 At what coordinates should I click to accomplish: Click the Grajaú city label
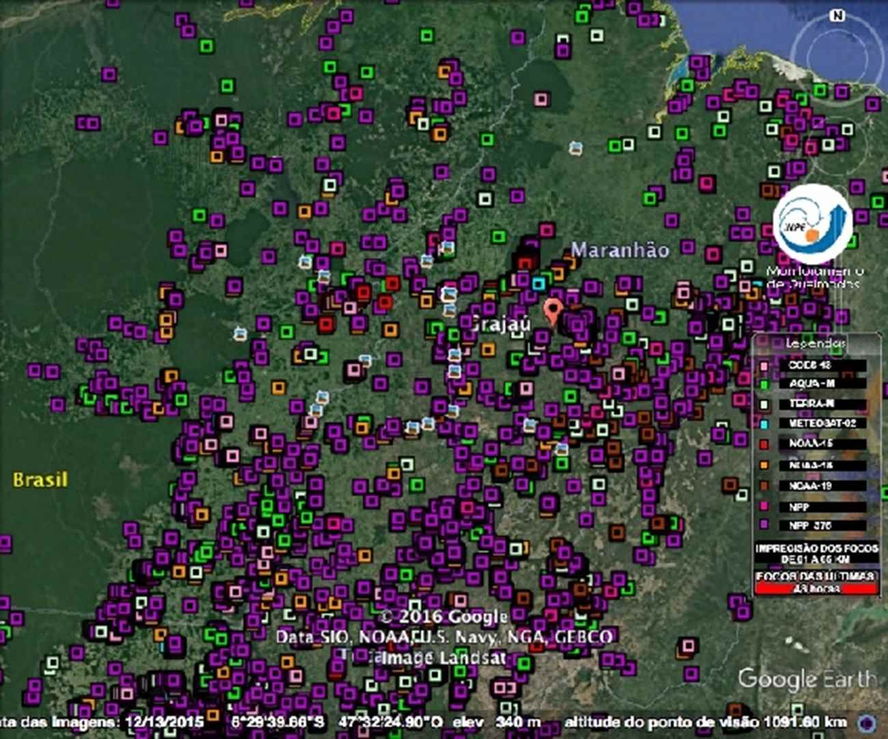pyautogui.click(x=501, y=324)
